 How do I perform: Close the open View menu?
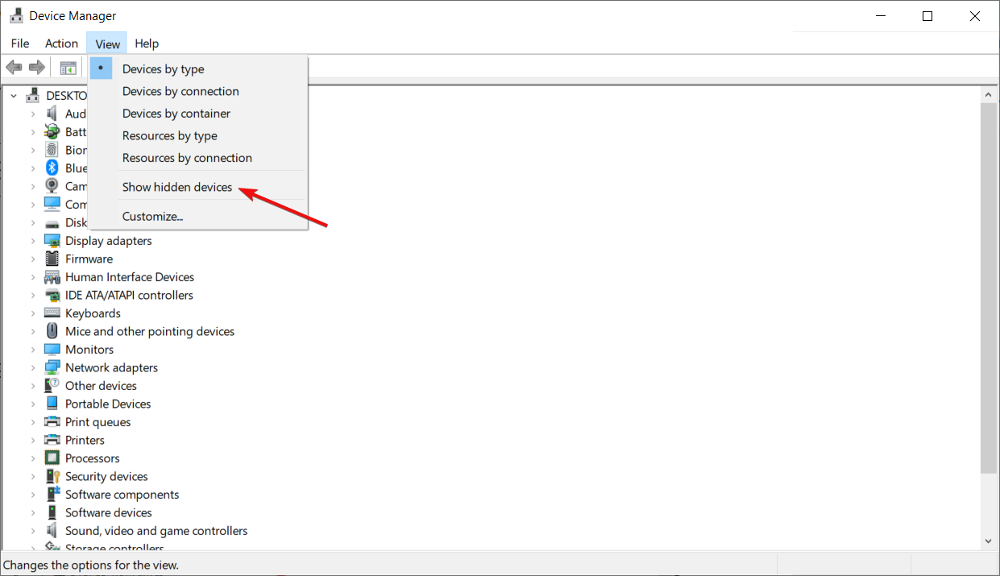click(x=107, y=44)
